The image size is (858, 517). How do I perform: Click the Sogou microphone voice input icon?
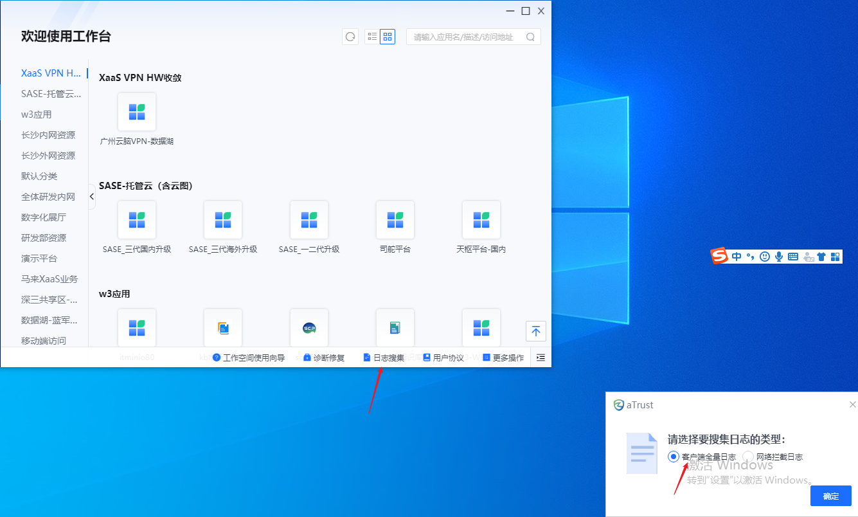779,257
